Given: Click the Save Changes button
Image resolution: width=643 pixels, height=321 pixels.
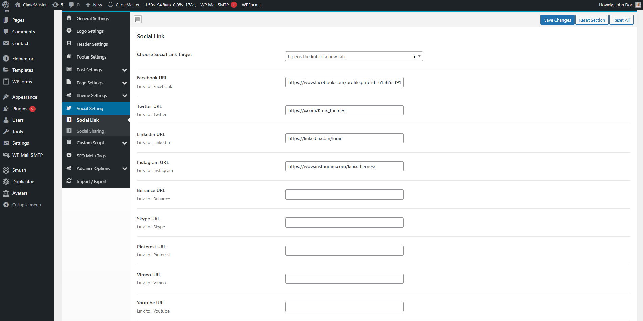Looking at the screenshot, I should point(557,20).
